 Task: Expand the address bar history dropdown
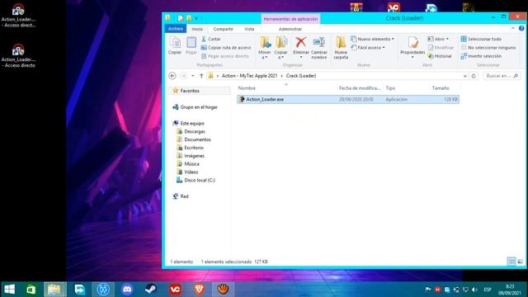coord(465,76)
